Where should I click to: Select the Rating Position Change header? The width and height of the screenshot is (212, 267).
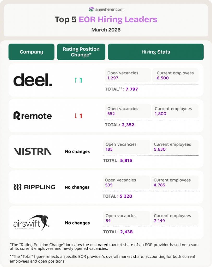point(81,52)
